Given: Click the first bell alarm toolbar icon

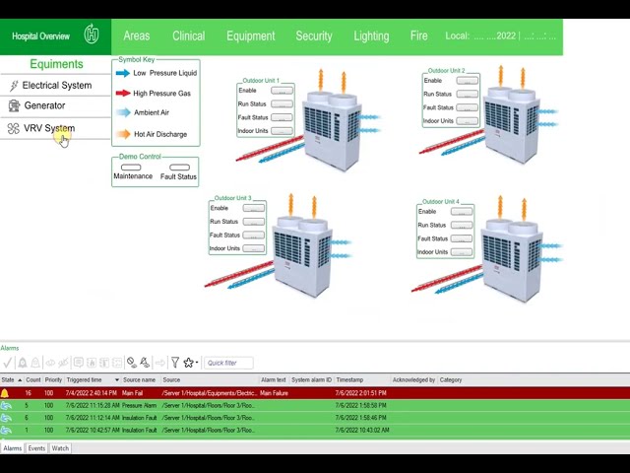Looking at the screenshot, I should 23,363.
